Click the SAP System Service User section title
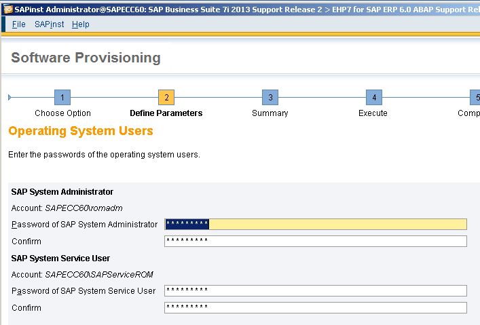 60,259
